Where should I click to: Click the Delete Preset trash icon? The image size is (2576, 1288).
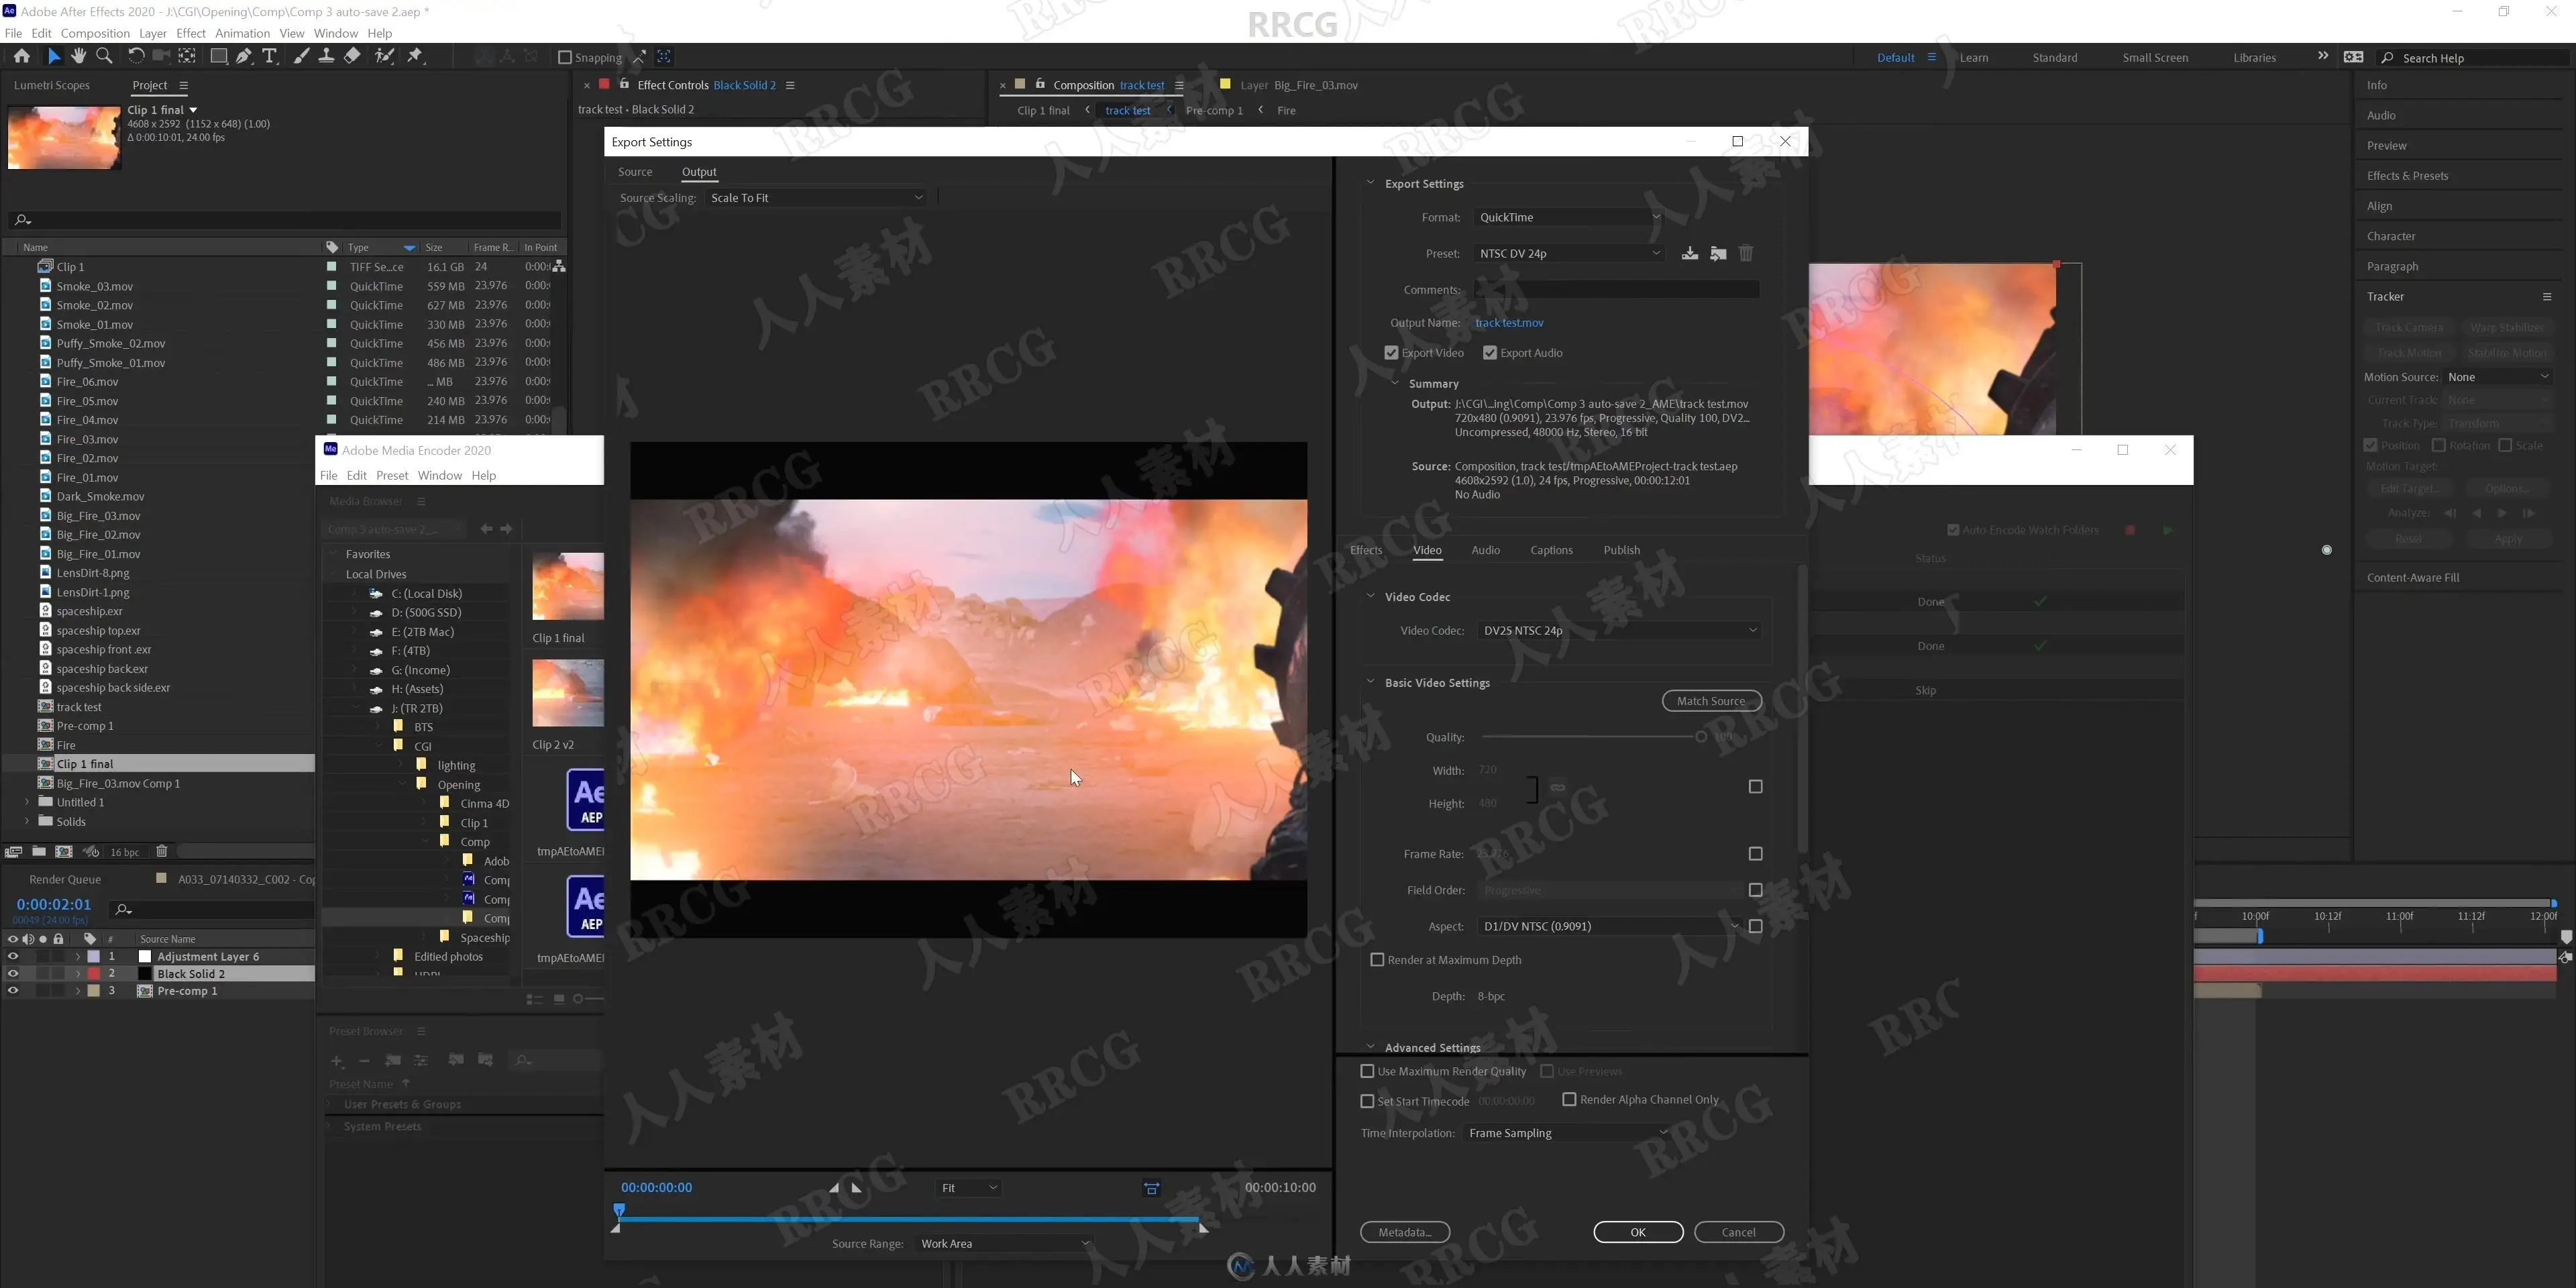coord(1745,254)
